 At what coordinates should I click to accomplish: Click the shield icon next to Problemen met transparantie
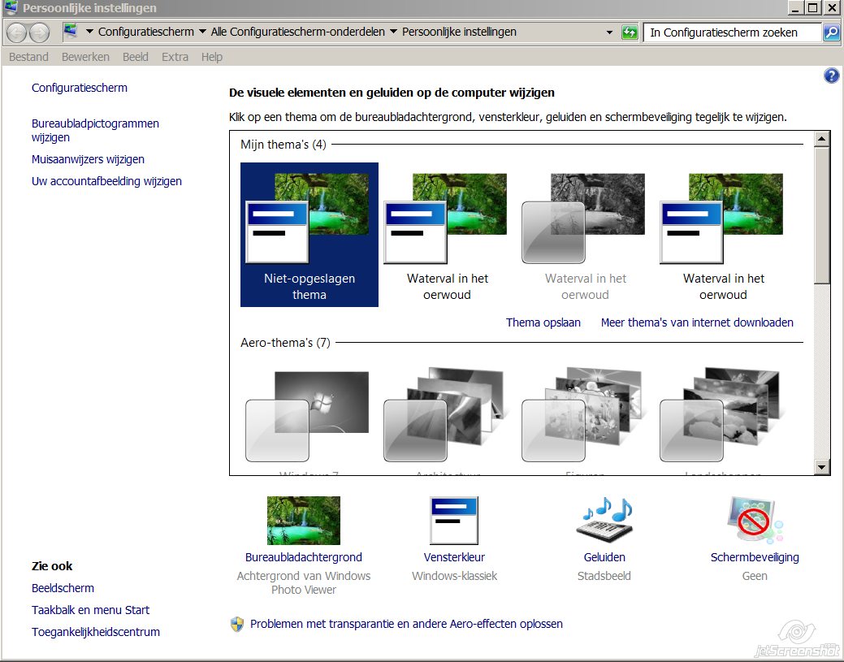pyautogui.click(x=237, y=625)
